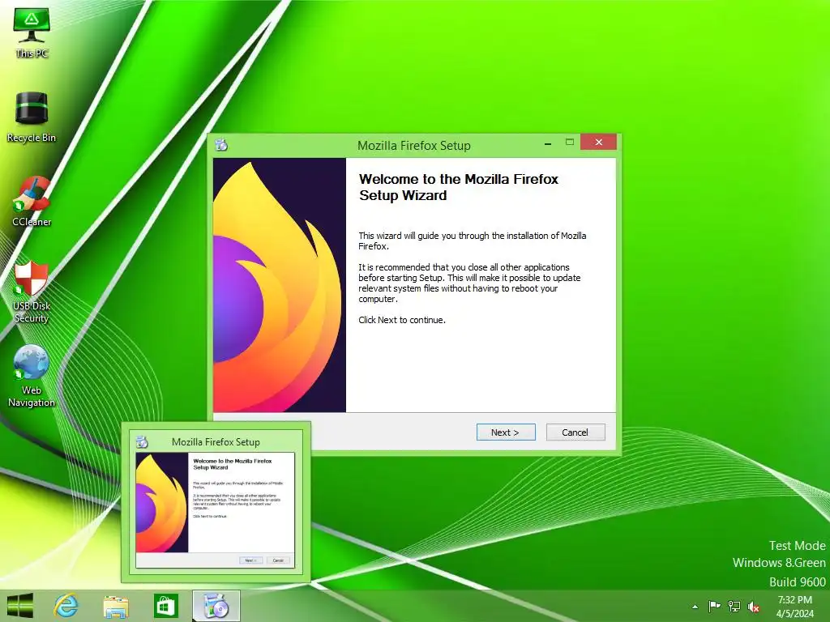Close the Mozilla Firefox Setup window
830x622 pixels.
click(x=599, y=142)
